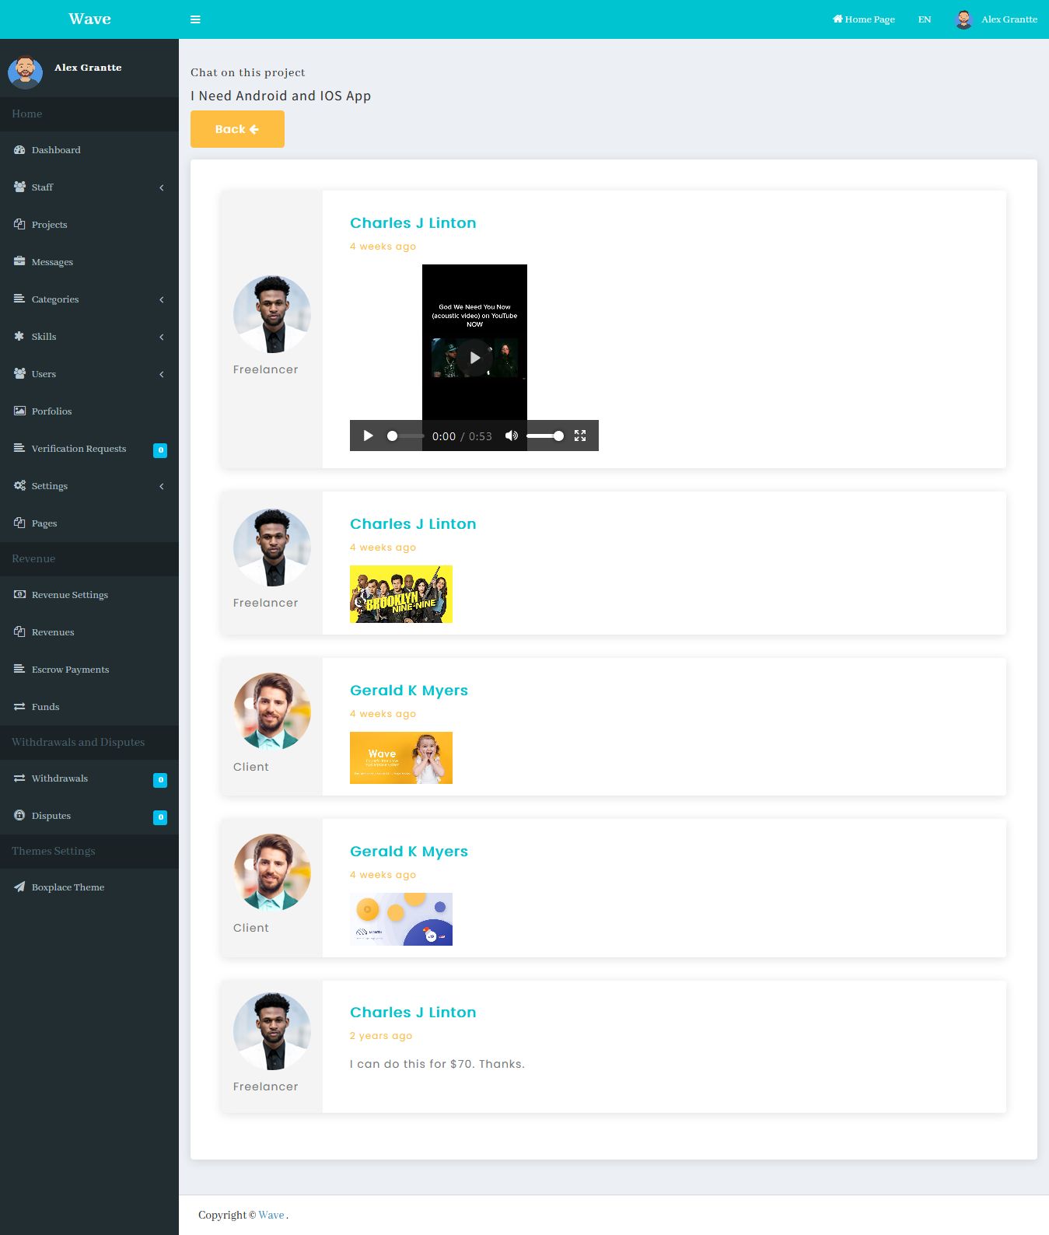This screenshot has height=1235, width=1049.
Task: Open Dashboard from the sidebar
Action: click(x=89, y=150)
